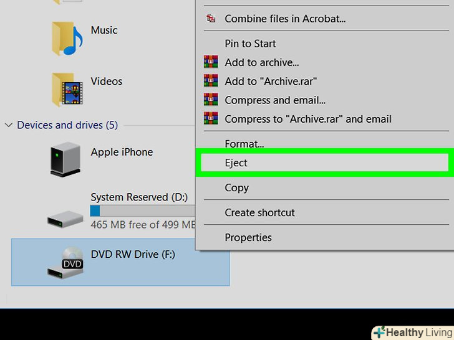Collapse the Devices and drives section chevron

tap(9, 125)
